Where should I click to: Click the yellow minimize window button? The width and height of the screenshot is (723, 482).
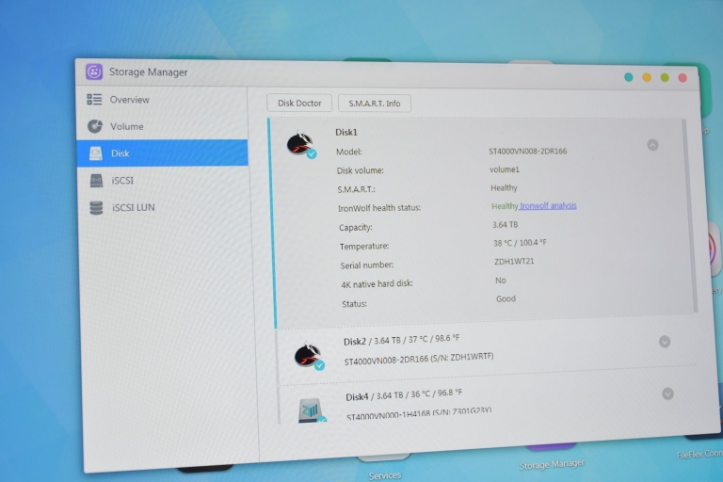[x=647, y=77]
